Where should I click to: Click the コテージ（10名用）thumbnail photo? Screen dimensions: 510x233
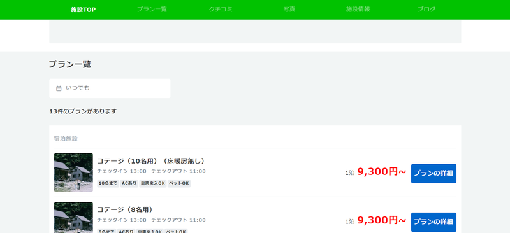coord(73,173)
